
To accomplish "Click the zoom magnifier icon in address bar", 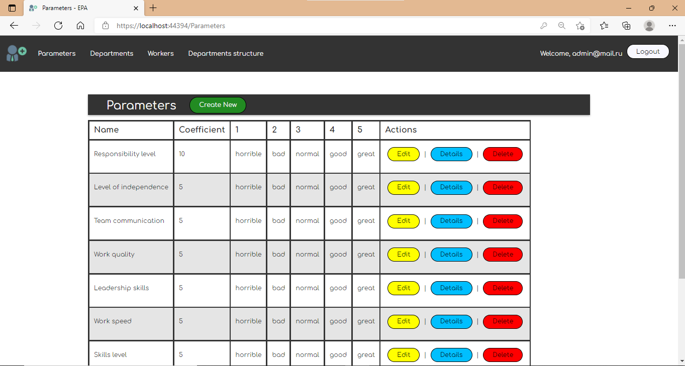I will [562, 26].
